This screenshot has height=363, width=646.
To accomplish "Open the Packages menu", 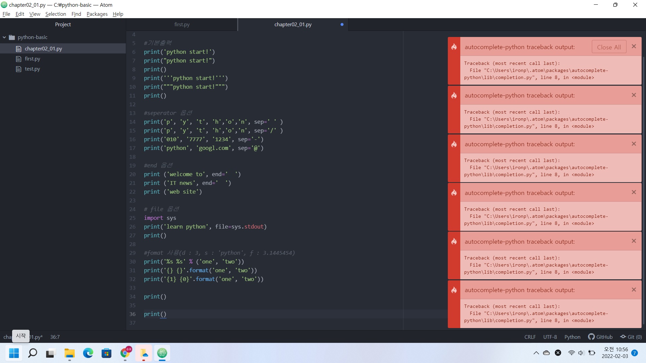I will 97,14.
